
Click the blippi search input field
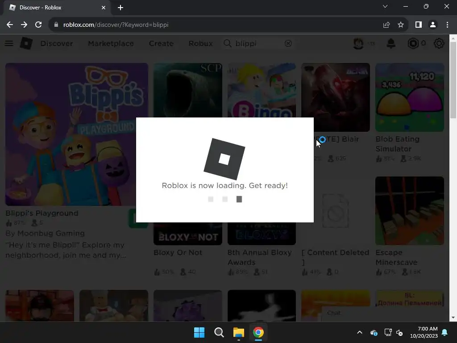tap(259, 43)
